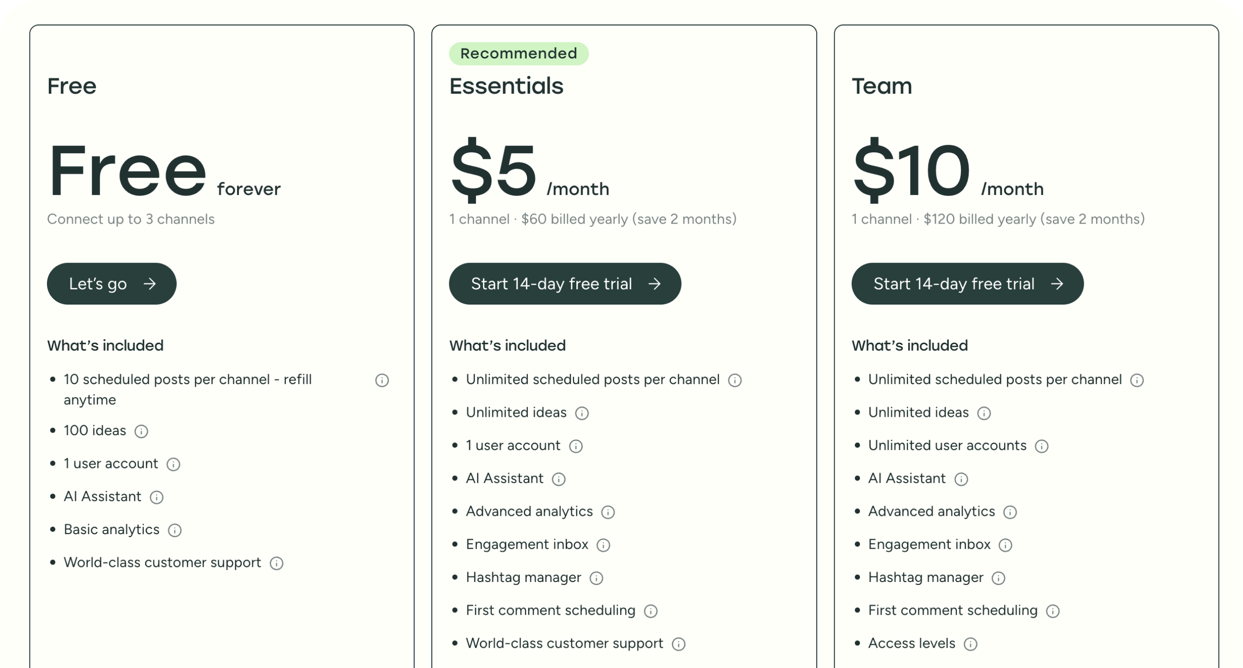Click Hashtag manager info icon in Essentials
Image resolution: width=1243 pixels, height=668 pixels.
coord(597,578)
